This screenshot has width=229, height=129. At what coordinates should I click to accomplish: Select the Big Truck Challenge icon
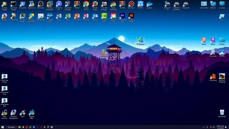pyautogui.click(x=222, y=78)
